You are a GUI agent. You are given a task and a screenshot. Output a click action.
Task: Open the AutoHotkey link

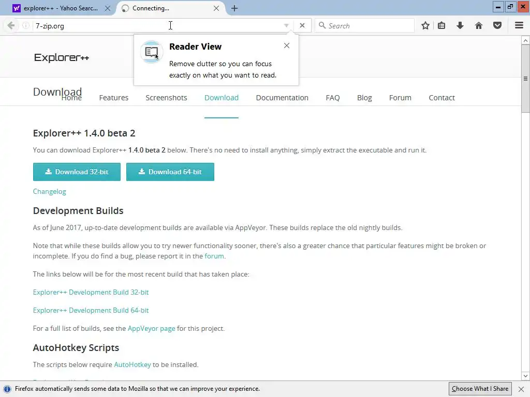tap(132, 365)
